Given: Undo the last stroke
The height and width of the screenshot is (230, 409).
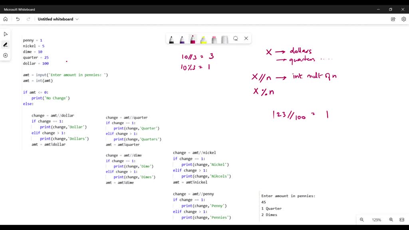Looking at the screenshot, I should point(18,19).
